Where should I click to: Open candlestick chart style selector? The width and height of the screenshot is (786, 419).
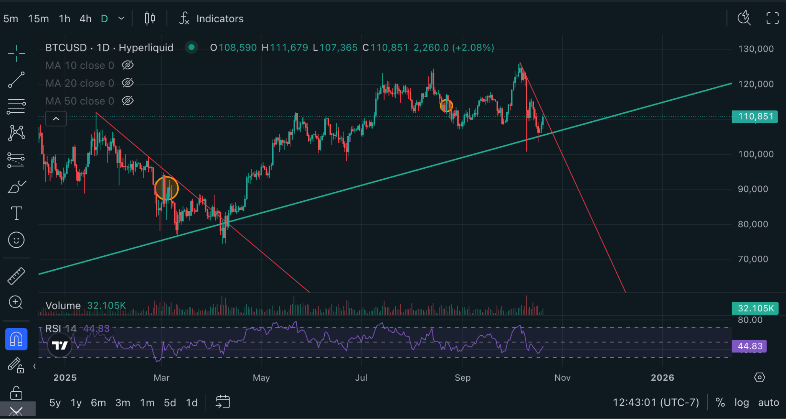(x=150, y=18)
